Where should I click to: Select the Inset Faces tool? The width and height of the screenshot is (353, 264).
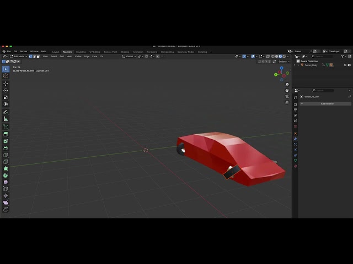[6, 141]
